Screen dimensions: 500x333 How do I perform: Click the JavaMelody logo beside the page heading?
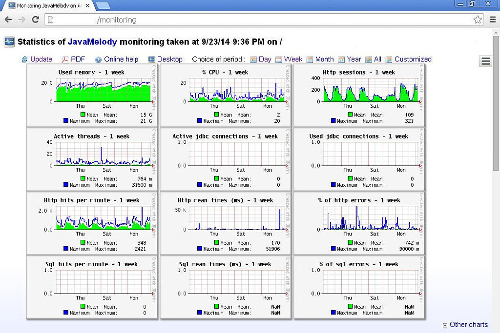click(x=8, y=41)
